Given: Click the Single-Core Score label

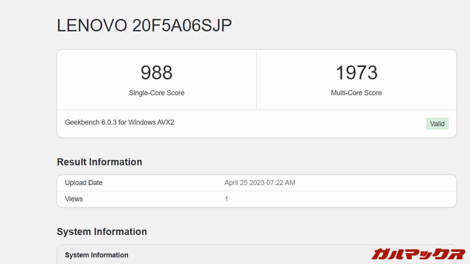Looking at the screenshot, I should [x=157, y=93].
